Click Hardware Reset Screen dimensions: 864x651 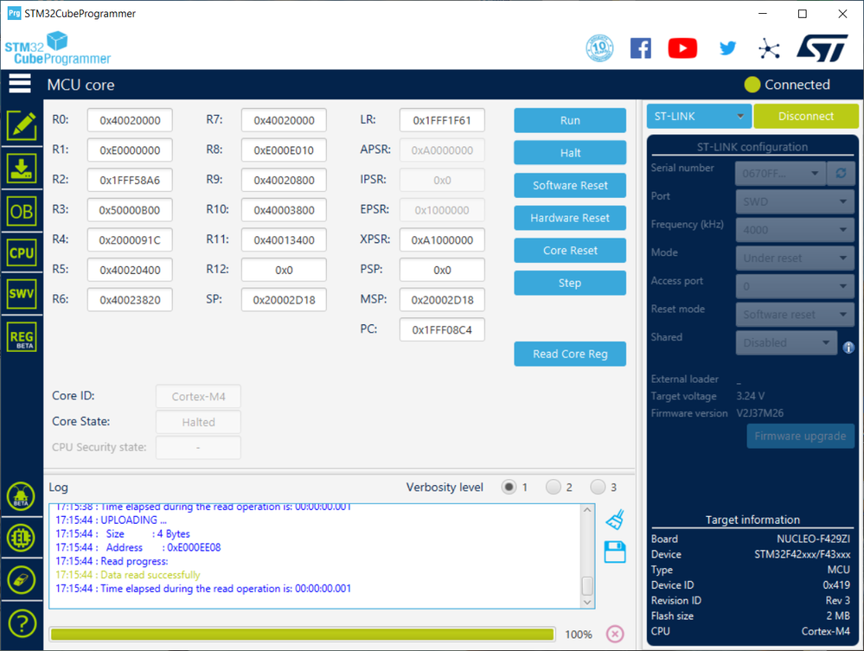coord(570,218)
